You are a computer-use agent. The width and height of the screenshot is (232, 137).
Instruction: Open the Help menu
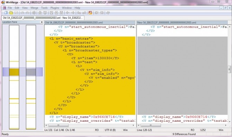pyautogui.click(x=77, y=8)
